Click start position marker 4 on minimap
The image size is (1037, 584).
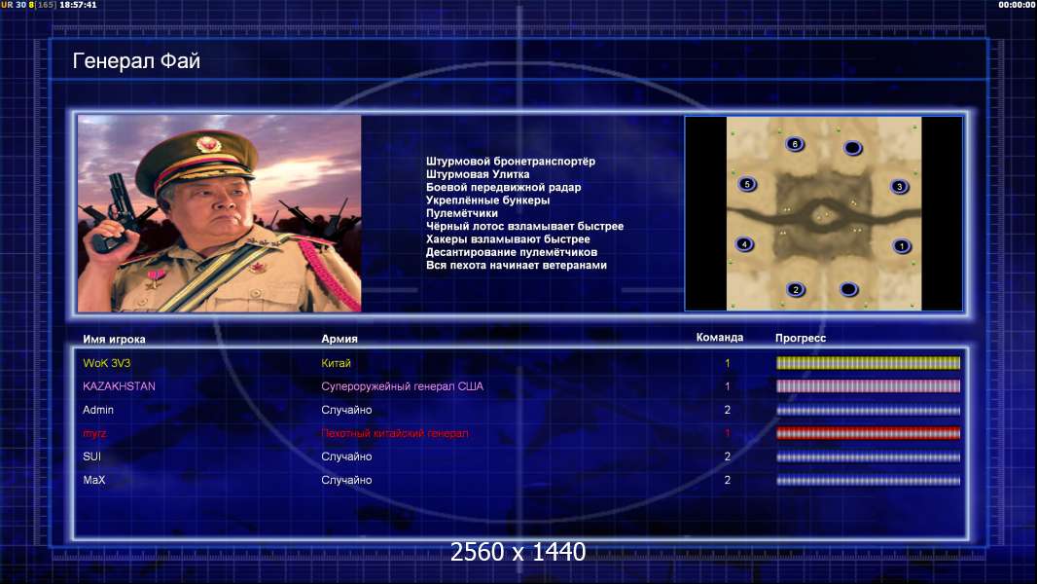pyautogui.click(x=744, y=244)
